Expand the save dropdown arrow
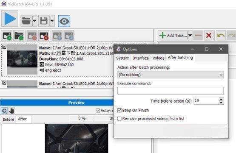 pos(52,21)
